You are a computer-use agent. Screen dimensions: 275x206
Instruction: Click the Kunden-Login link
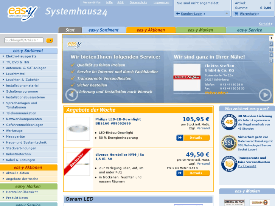point(191,14)
